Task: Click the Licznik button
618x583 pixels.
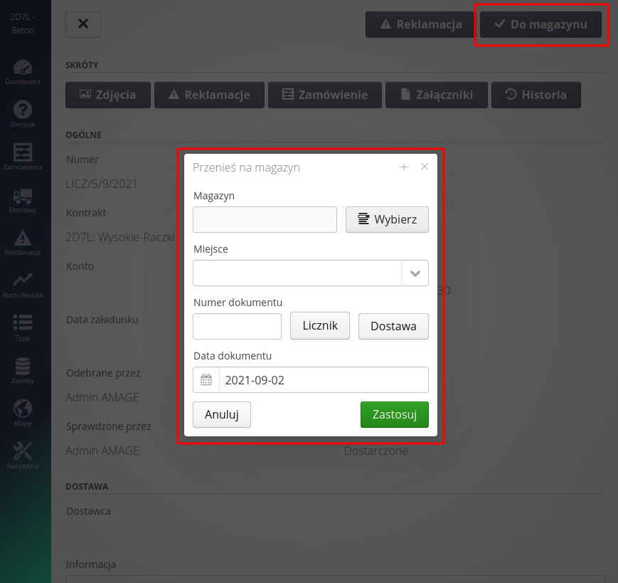Action: tap(320, 326)
